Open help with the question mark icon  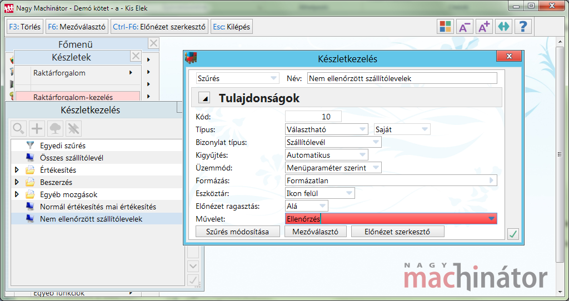coord(523,27)
